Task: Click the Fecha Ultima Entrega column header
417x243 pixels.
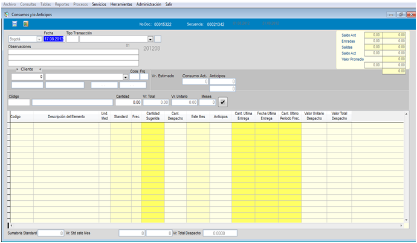Action: [267, 116]
